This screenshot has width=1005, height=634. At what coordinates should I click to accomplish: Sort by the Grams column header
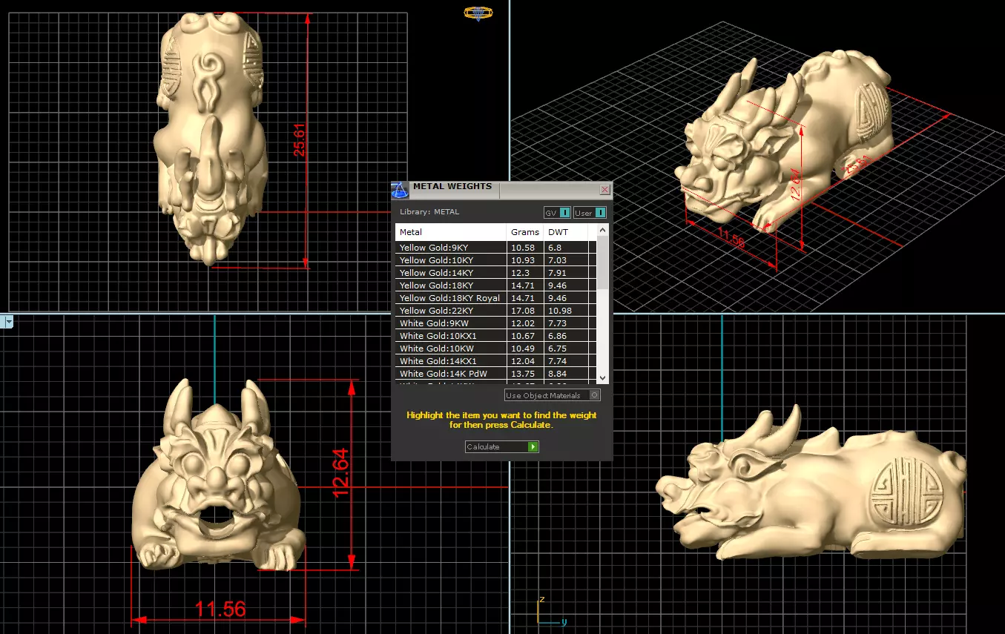point(525,232)
